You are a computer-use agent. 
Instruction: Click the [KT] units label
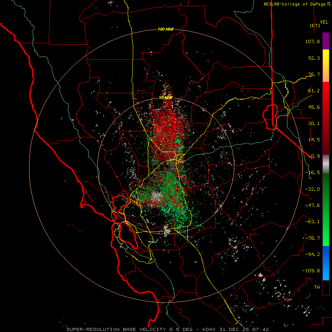(x=315, y=25)
